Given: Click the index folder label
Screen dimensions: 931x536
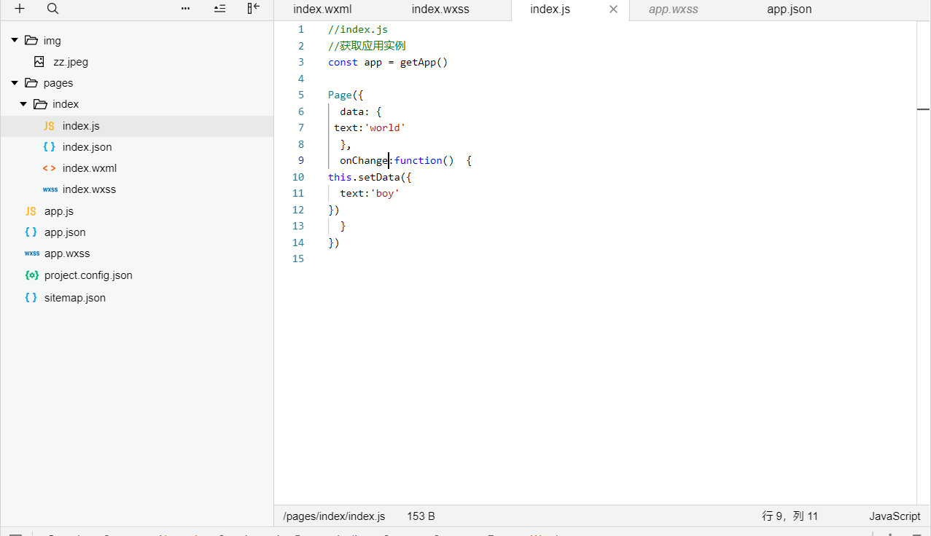Looking at the screenshot, I should point(66,104).
